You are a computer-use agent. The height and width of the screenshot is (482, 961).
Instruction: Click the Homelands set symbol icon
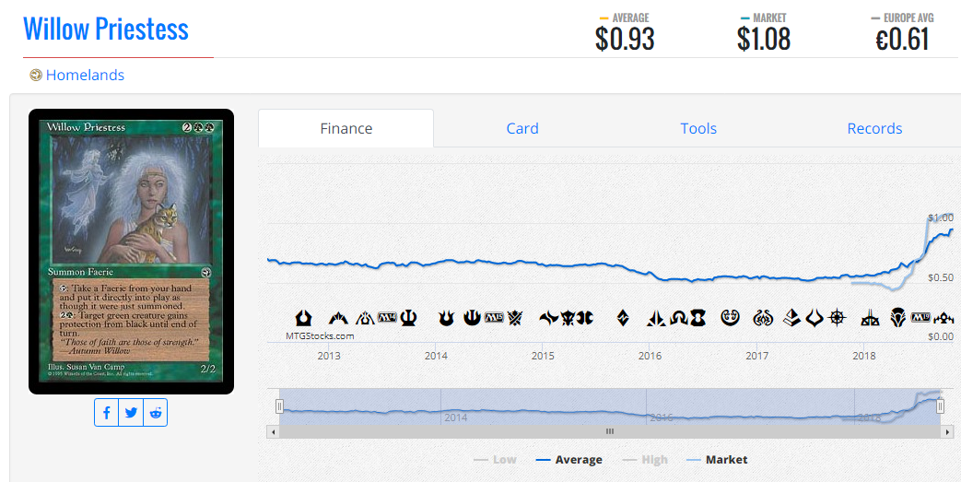tap(36, 75)
